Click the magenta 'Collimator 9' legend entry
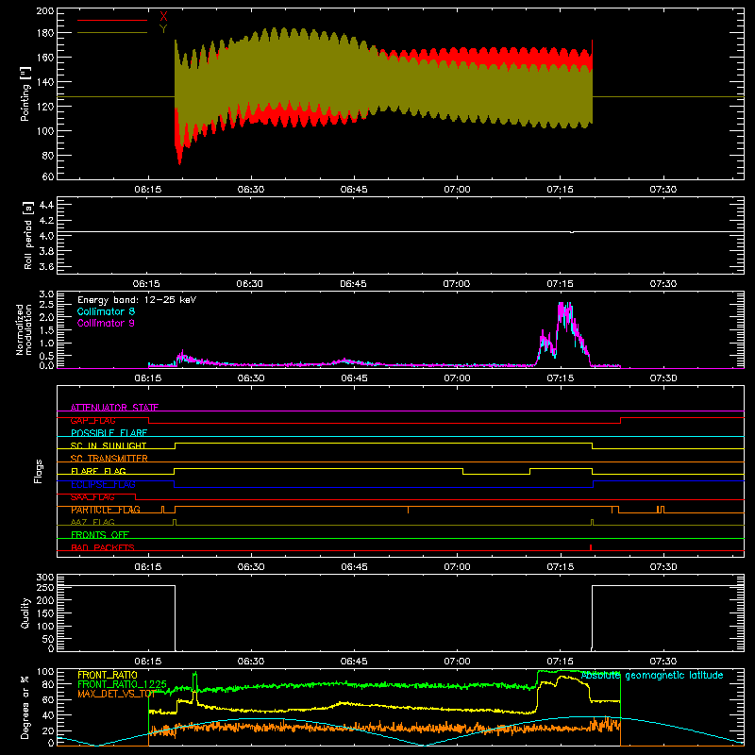Image resolution: width=755 pixels, height=755 pixels. click(106, 323)
